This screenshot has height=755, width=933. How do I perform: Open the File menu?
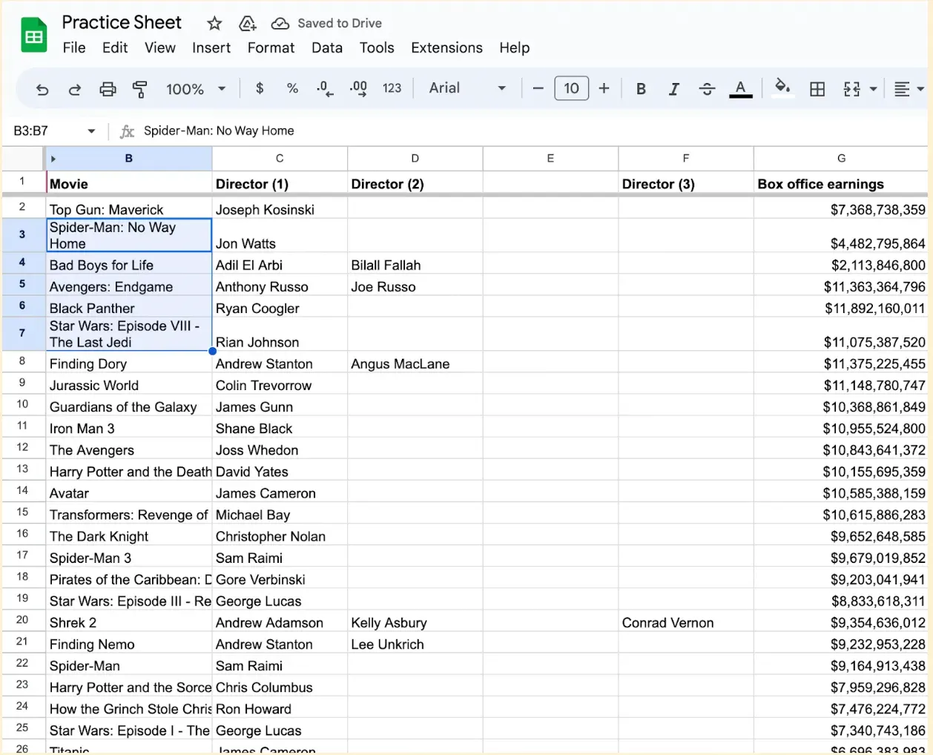tap(74, 48)
